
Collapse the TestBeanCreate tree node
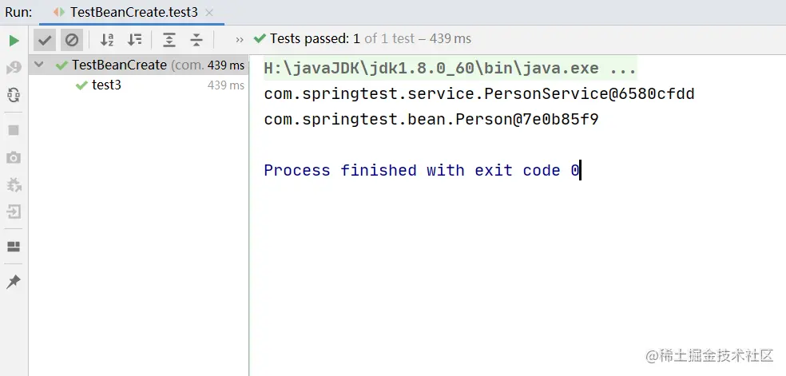point(39,65)
